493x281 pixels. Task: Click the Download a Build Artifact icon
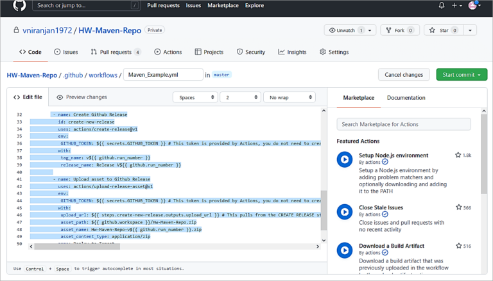pyautogui.click(x=345, y=250)
